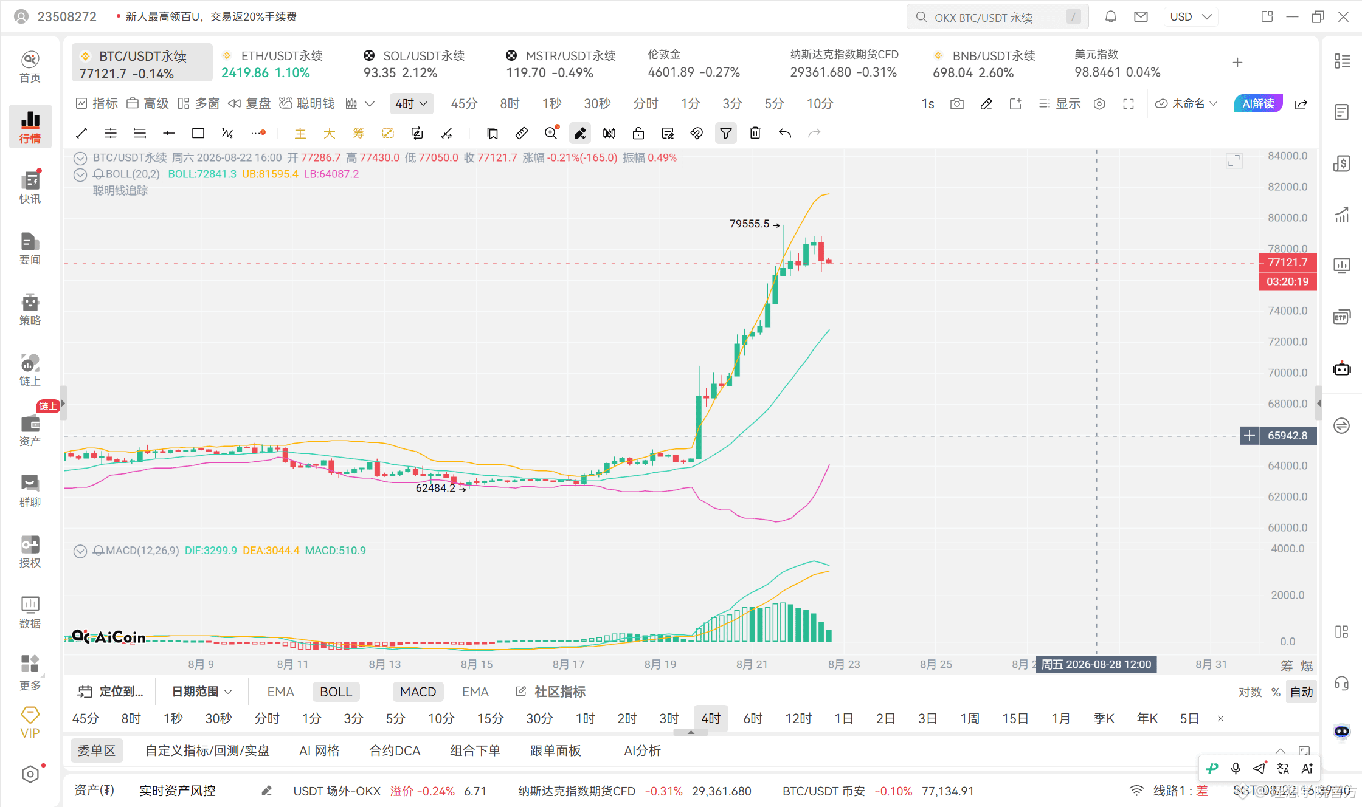Expand the 4时 timeframe dropdown
The width and height of the screenshot is (1362, 807).
click(412, 104)
